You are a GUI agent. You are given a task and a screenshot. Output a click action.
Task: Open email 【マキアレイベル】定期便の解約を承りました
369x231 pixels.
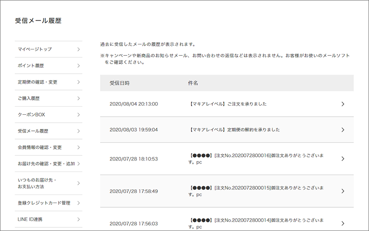(x=234, y=130)
